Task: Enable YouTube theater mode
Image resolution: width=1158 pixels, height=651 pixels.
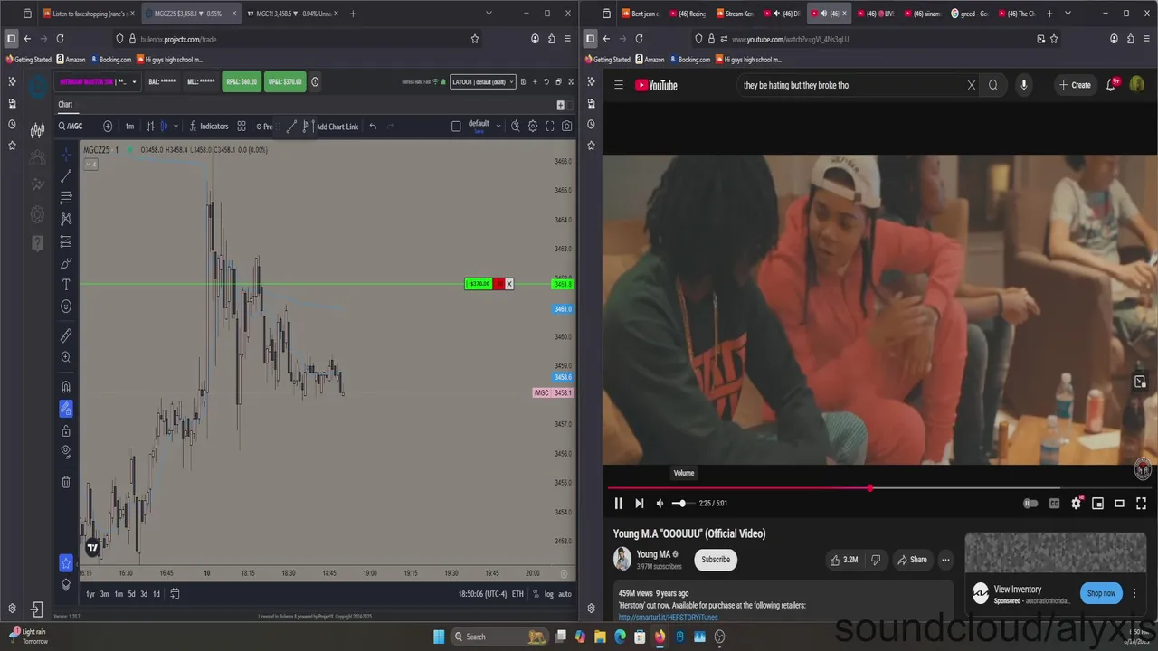Action: (1119, 504)
